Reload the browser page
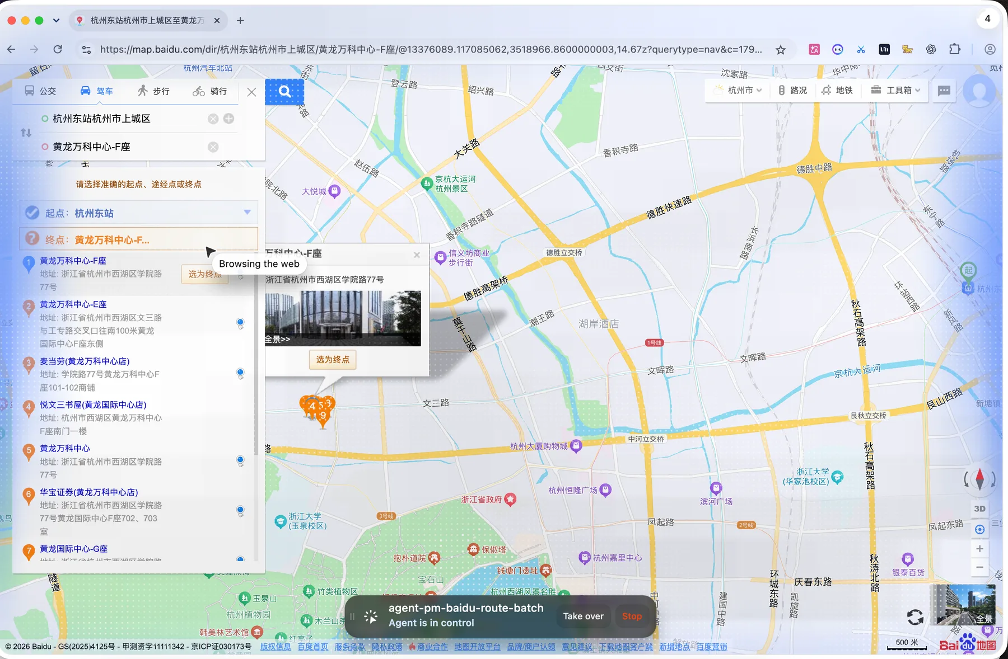 [x=58, y=49]
